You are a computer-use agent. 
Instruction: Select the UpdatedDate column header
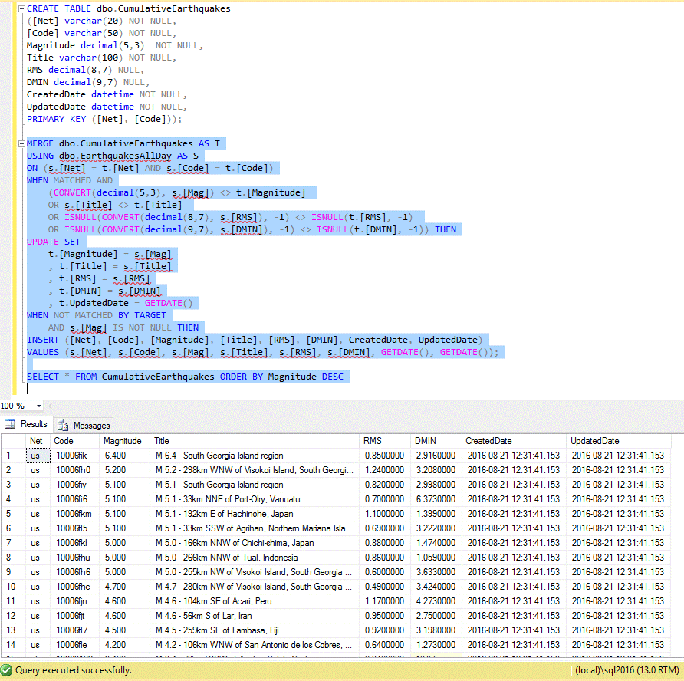pyautogui.click(x=619, y=441)
